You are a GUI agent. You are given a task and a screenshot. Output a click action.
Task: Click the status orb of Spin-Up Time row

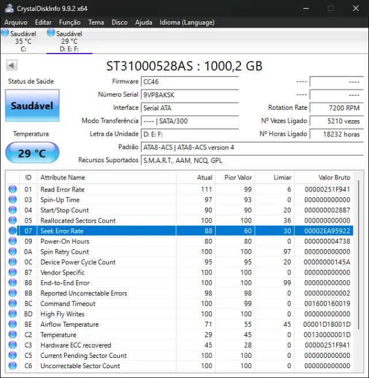pos(13,200)
